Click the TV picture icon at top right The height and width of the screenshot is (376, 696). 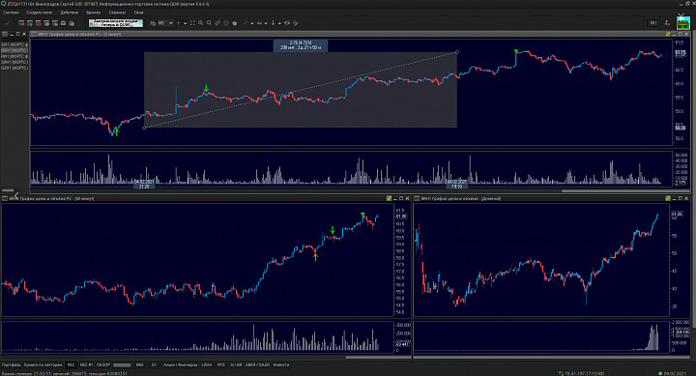pyautogui.click(x=683, y=22)
